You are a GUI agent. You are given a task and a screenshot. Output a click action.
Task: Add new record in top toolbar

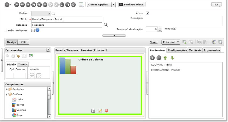tap(39, 5)
